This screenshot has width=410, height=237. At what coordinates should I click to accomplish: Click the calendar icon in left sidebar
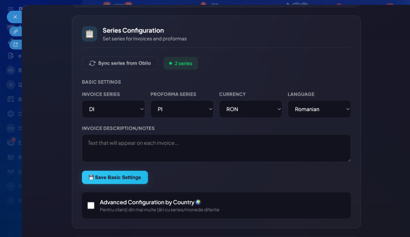(11, 99)
